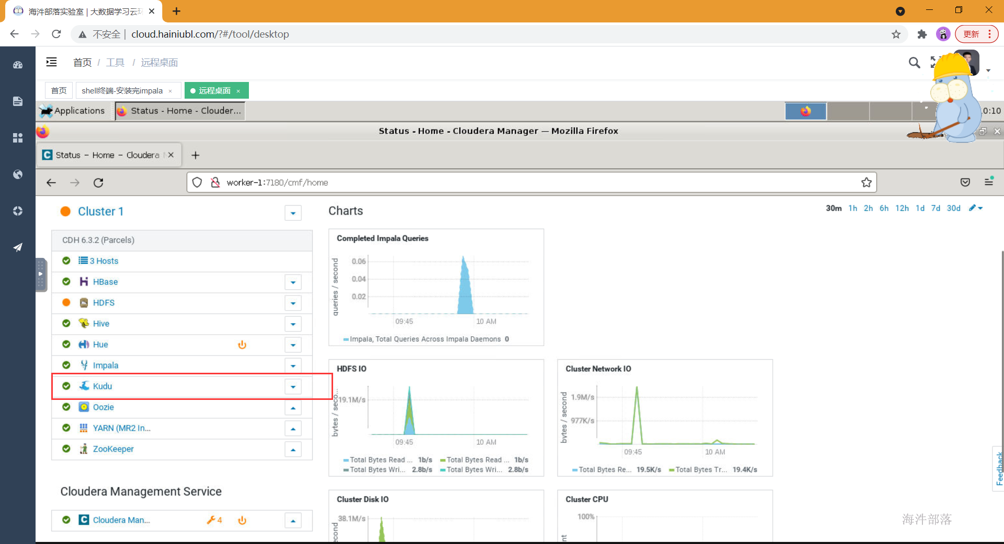Open the 3 Hosts link
The height and width of the screenshot is (544, 1004).
coord(104,261)
